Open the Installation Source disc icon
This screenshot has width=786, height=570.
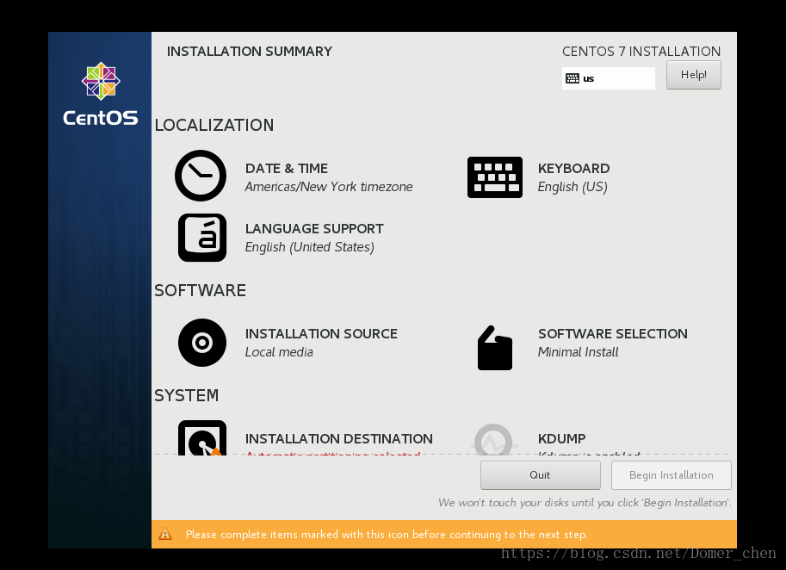pyautogui.click(x=202, y=343)
